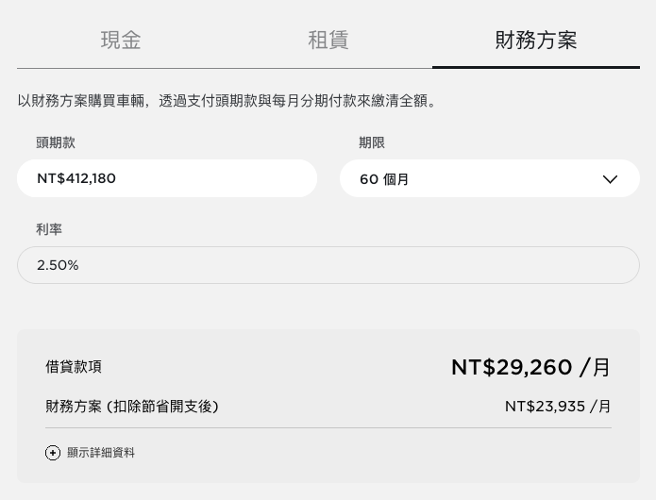
Task: Click the chevron arrow in 期限 selector
Action: click(x=610, y=179)
